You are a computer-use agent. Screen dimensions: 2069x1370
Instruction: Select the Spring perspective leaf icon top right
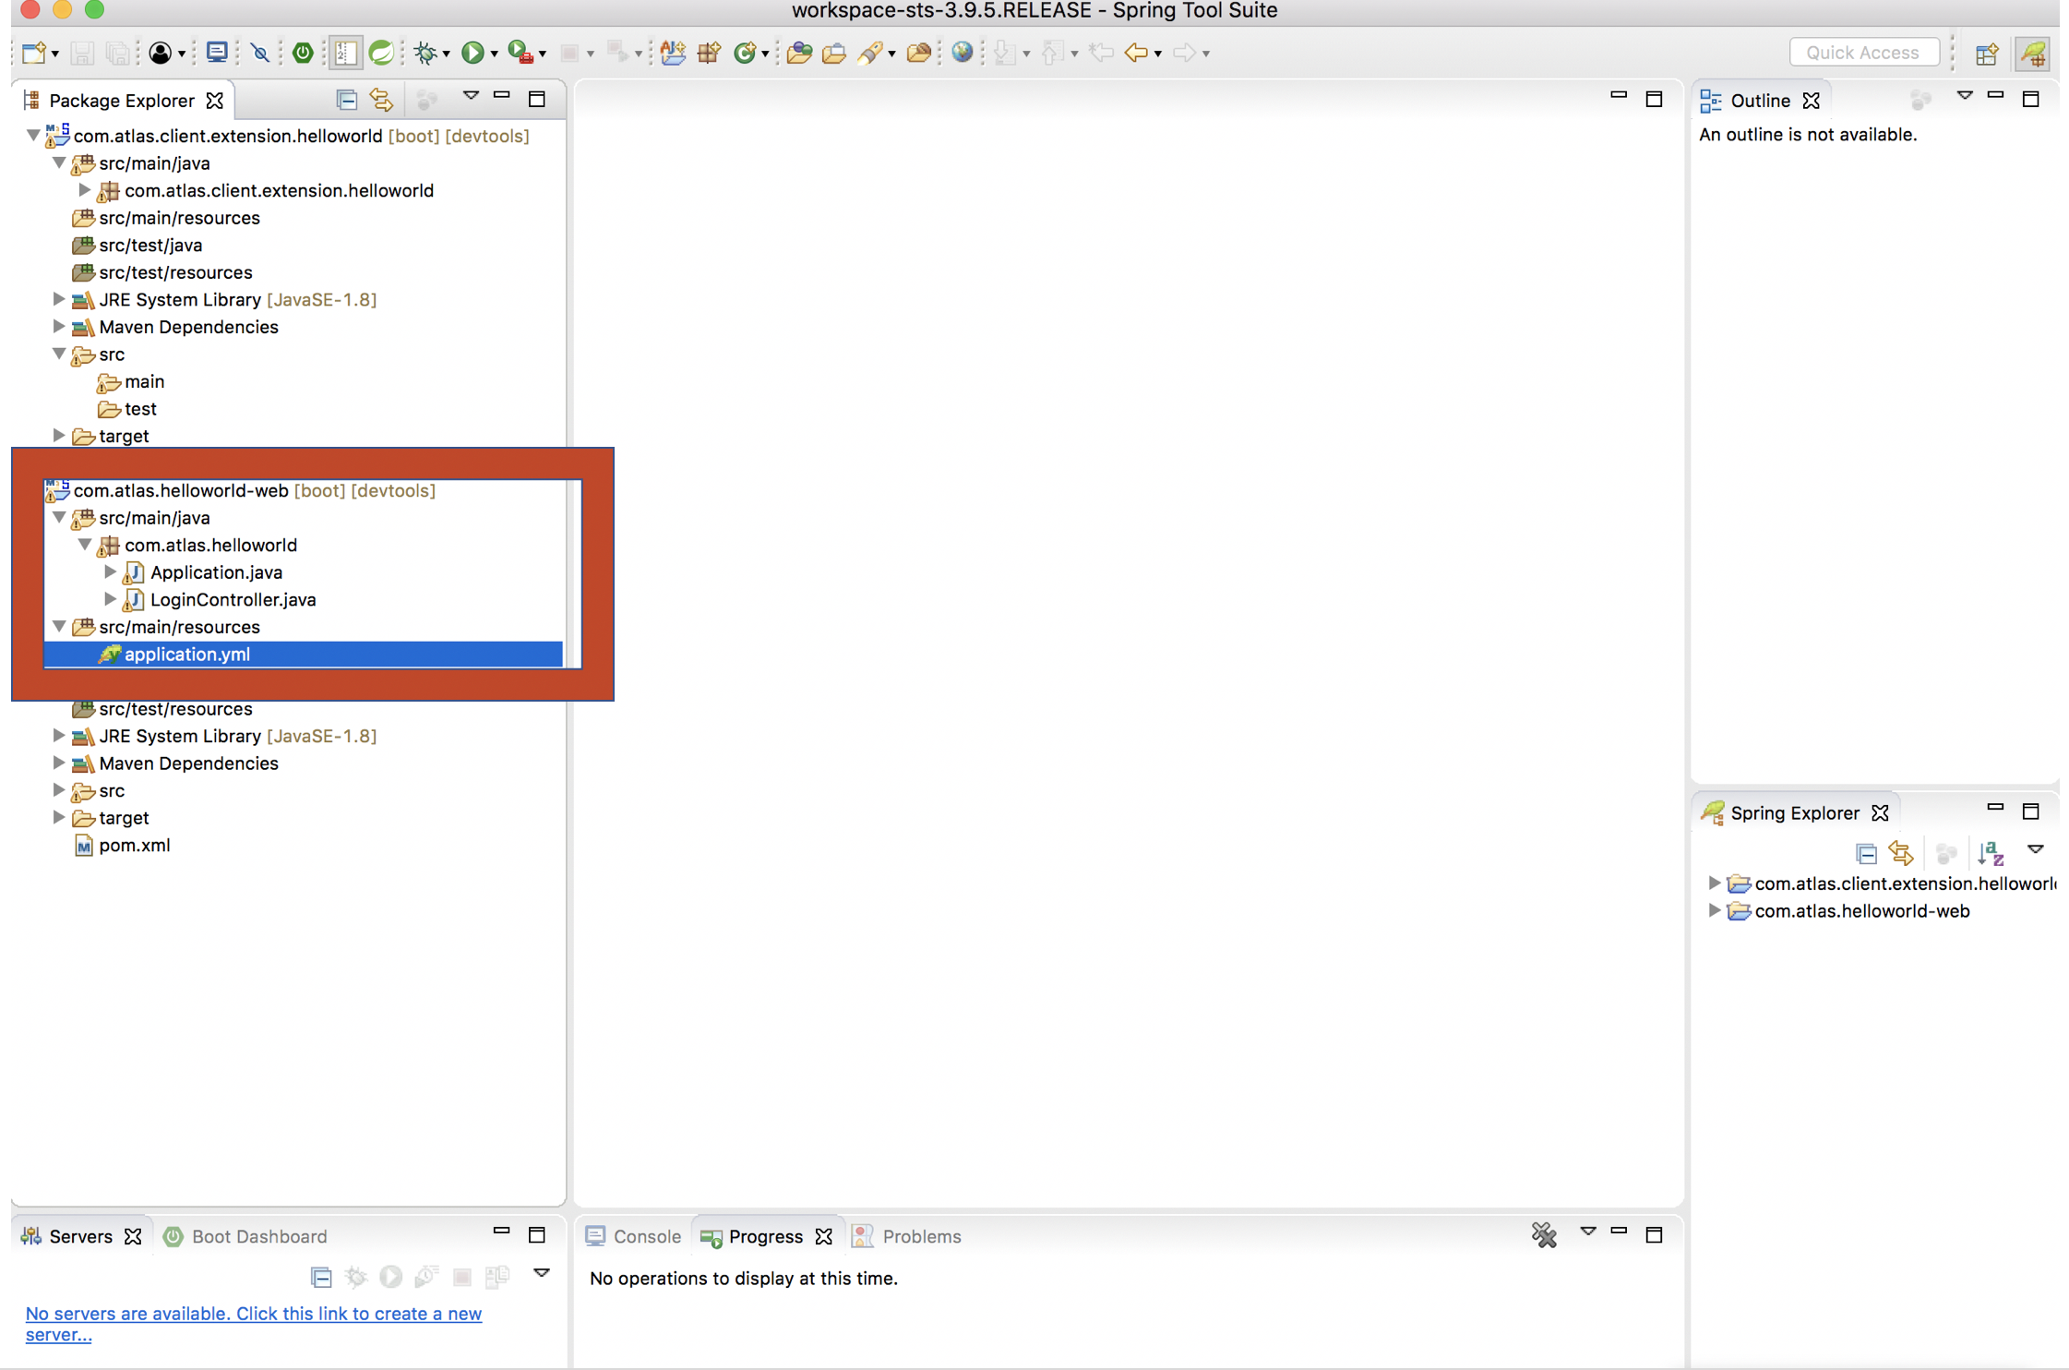click(x=2032, y=54)
